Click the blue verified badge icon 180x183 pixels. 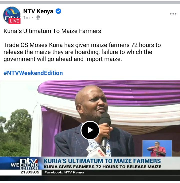tap(58, 11)
